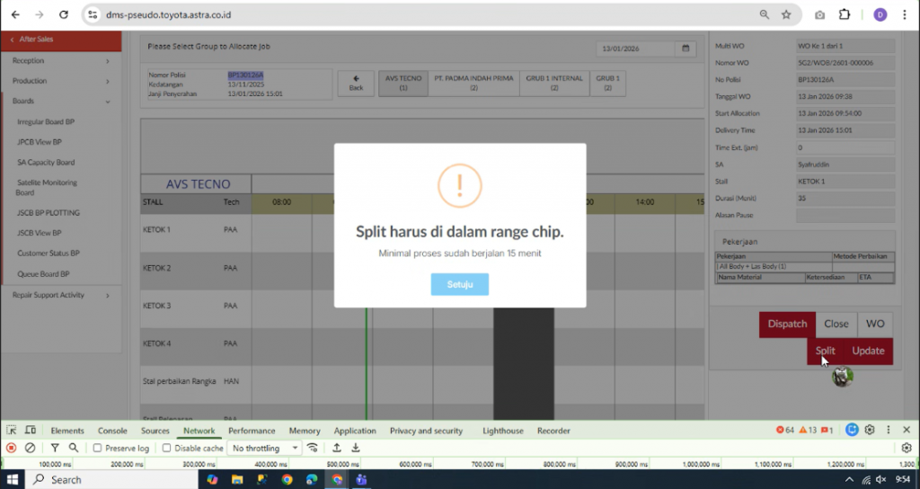Click the clear network log icon
Image resolution: width=920 pixels, height=489 pixels.
click(30, 448)
